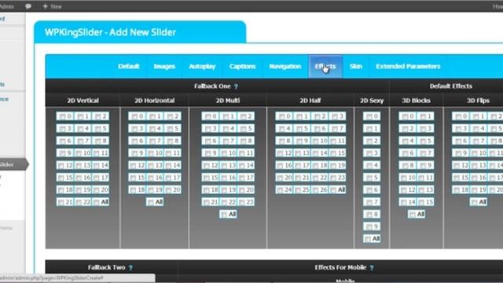Check effect 0 under 3D Flips
This screenshot has width=503, height=283.
(458, 116)
